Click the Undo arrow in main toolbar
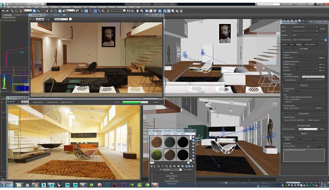This screenshot has height=190, width=329. [3, 11]
